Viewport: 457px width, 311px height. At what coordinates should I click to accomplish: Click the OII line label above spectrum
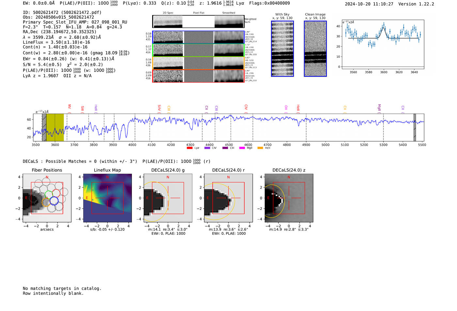pyautogui.click(x=286, y=107)
